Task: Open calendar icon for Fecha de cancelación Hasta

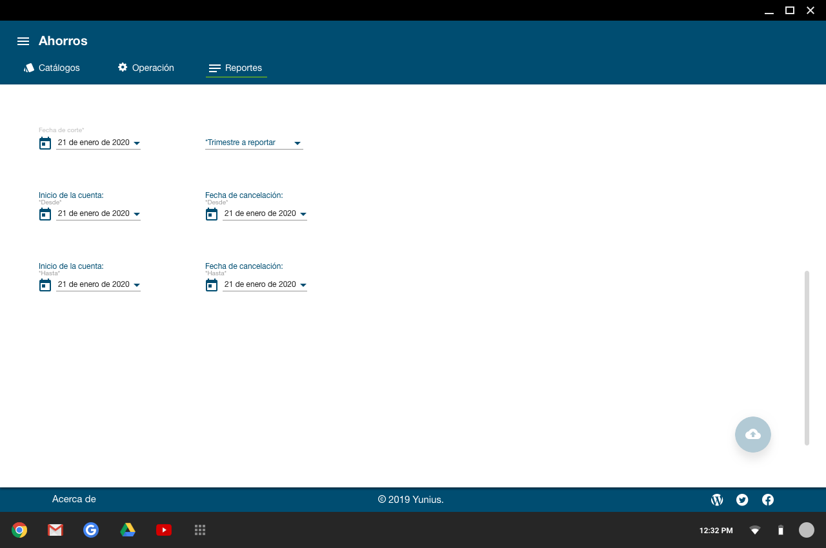Action: [212, 285]
